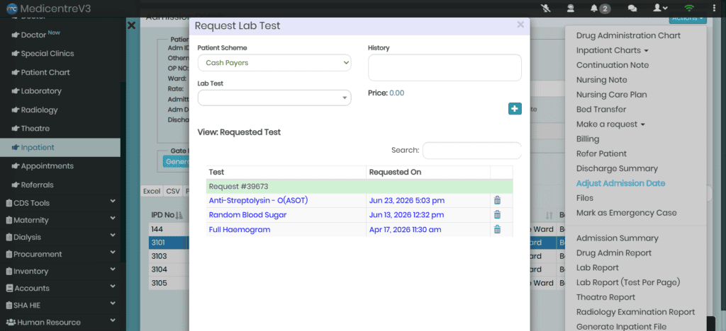Select Continuation Note menu entry
The height and width of the screenshot is (331, 726).
click(613, 65)
